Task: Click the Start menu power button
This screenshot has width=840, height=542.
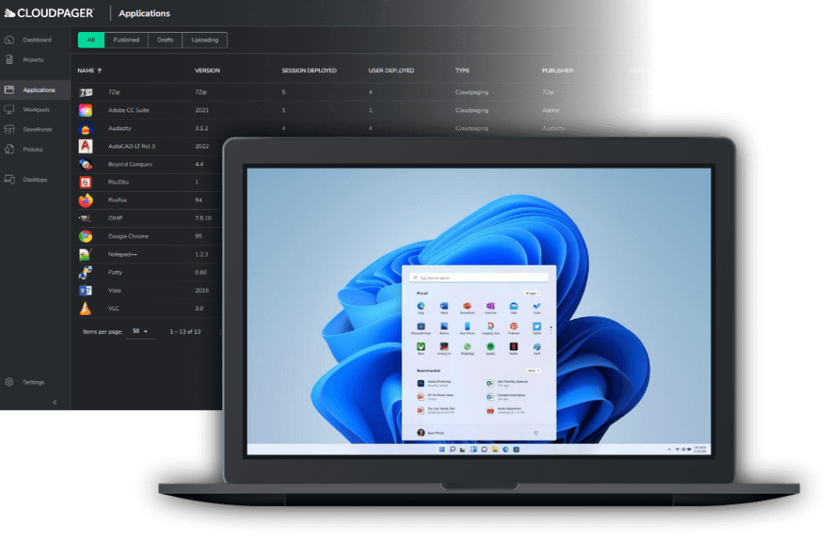Action: (x=536, y=433)
